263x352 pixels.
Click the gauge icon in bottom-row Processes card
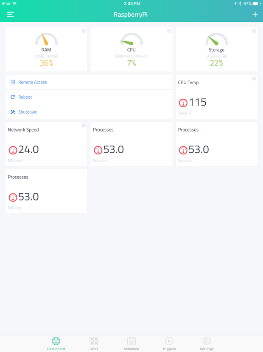(x=13, y=197)
